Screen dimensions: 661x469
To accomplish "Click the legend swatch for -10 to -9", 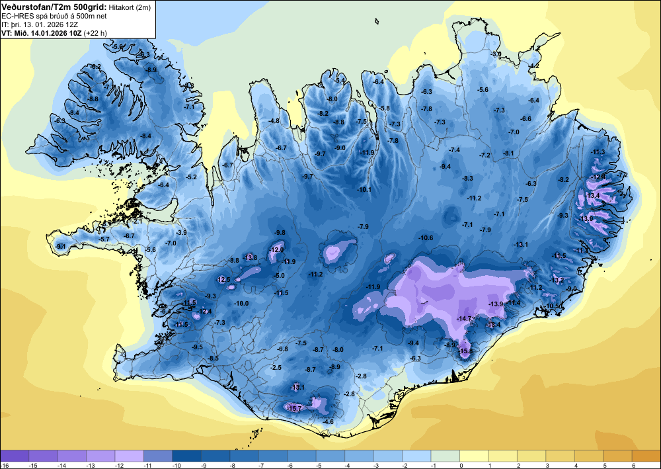I will [187, 456].
